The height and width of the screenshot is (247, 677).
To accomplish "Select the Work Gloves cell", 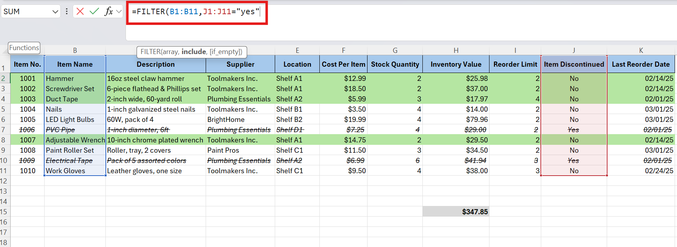I will [75, 171].
